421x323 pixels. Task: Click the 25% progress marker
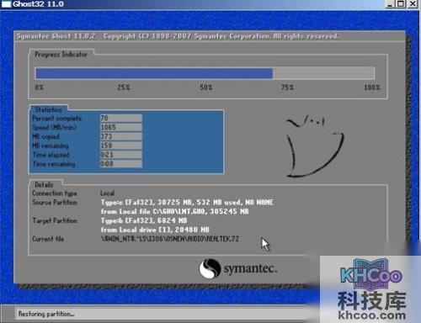point(124,87)
